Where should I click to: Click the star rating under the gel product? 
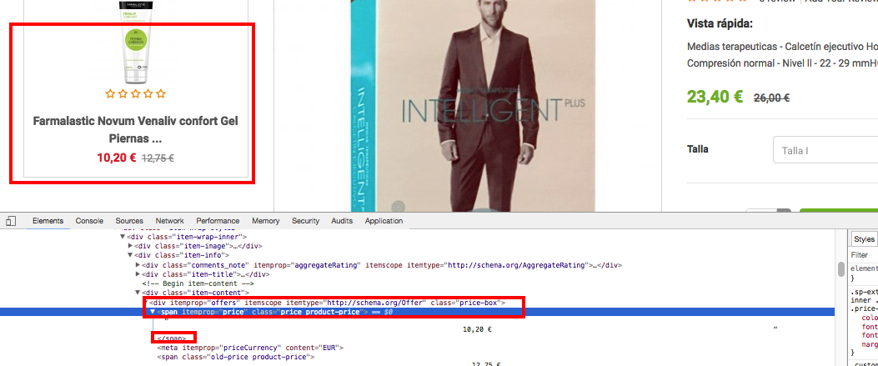136,93
